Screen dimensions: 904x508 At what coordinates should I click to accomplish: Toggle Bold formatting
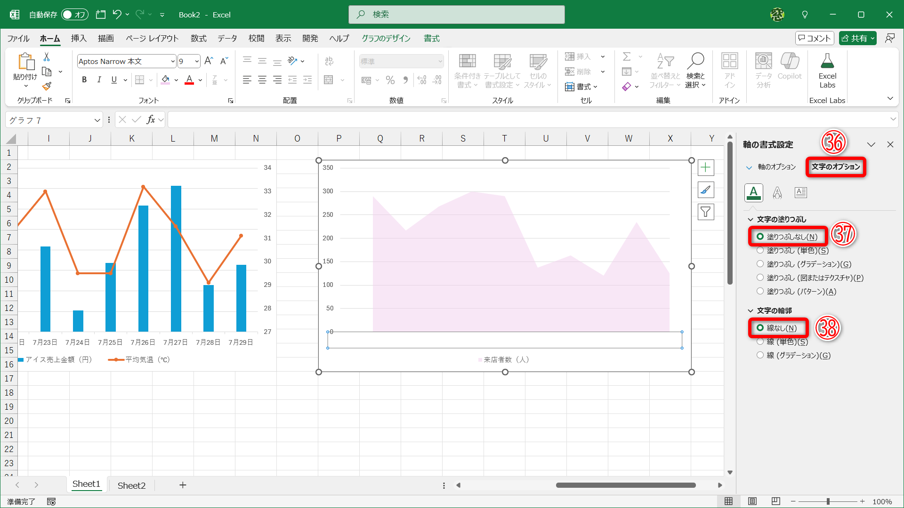(84, 80)
